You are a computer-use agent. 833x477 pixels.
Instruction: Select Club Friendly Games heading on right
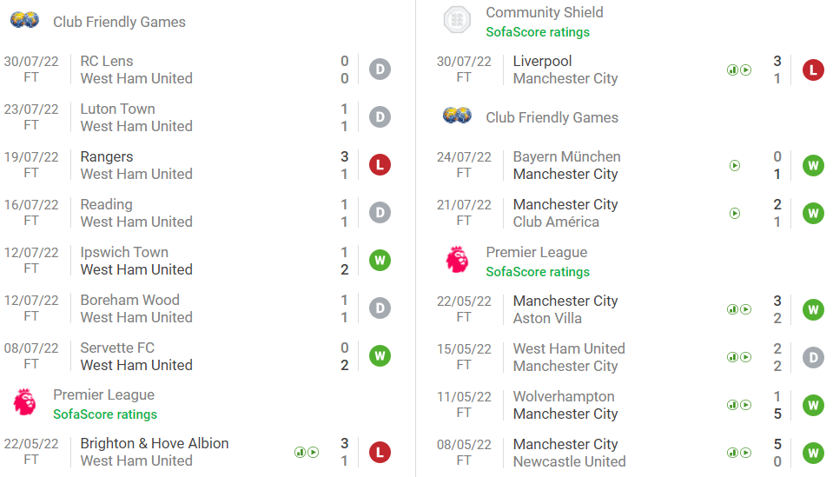pos(552,117)
